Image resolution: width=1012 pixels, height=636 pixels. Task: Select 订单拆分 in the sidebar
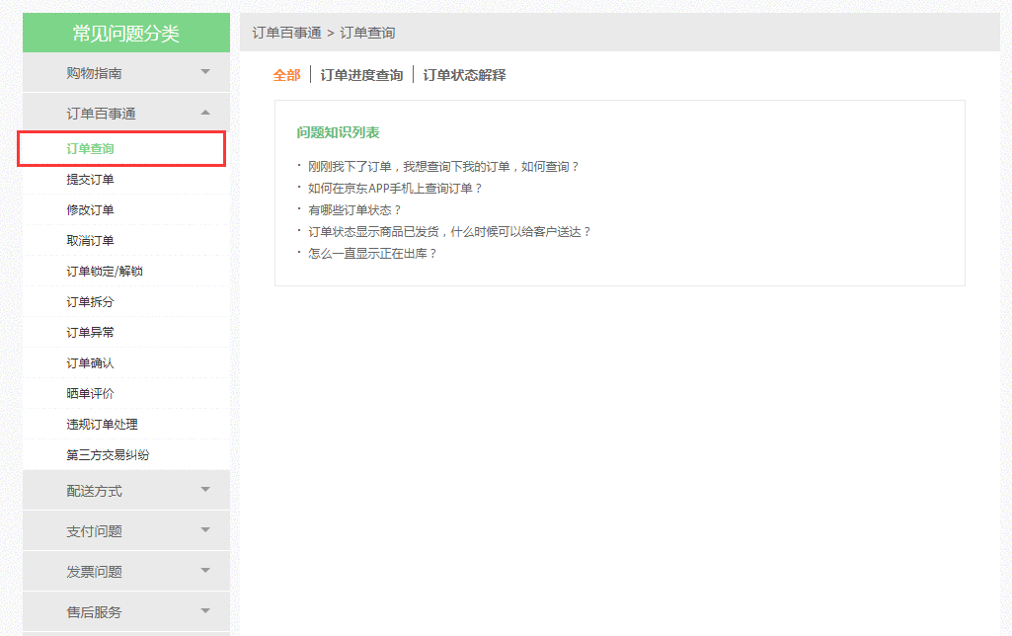[x=90, y=301]
